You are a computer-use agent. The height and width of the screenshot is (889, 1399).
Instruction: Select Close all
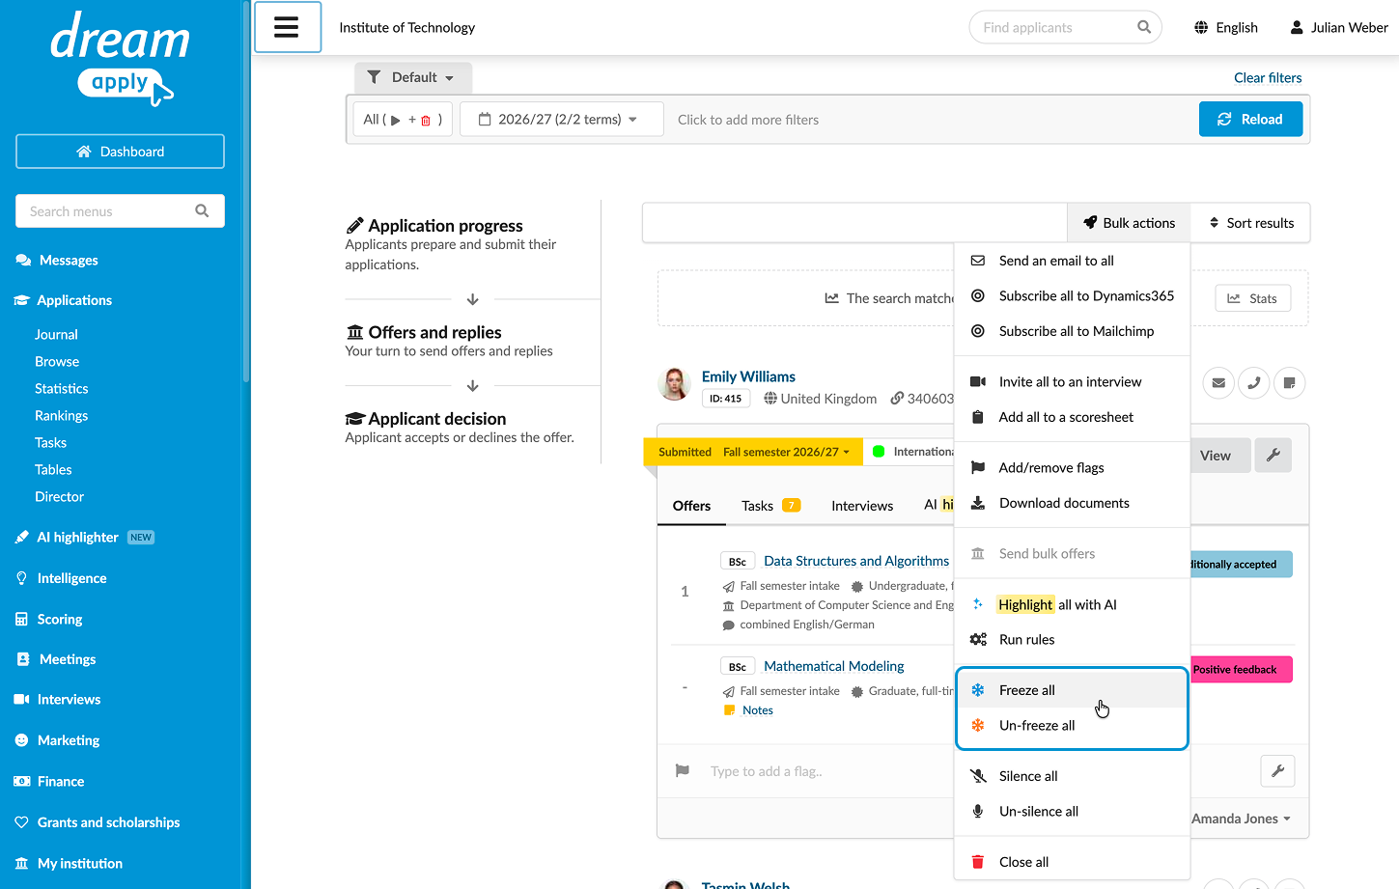[1072, 862]
